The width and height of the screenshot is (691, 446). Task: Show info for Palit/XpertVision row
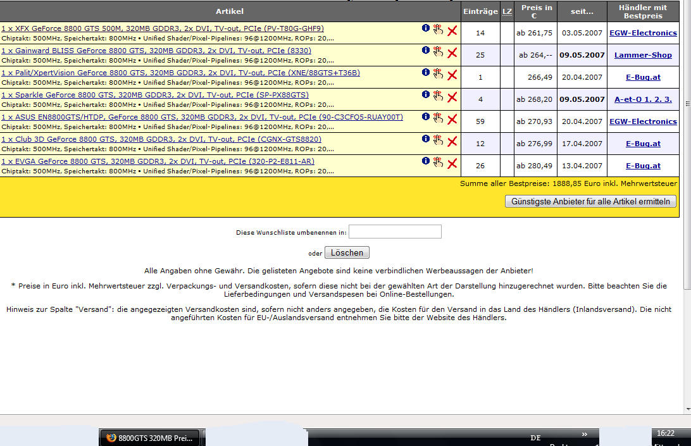click(426, 72)
